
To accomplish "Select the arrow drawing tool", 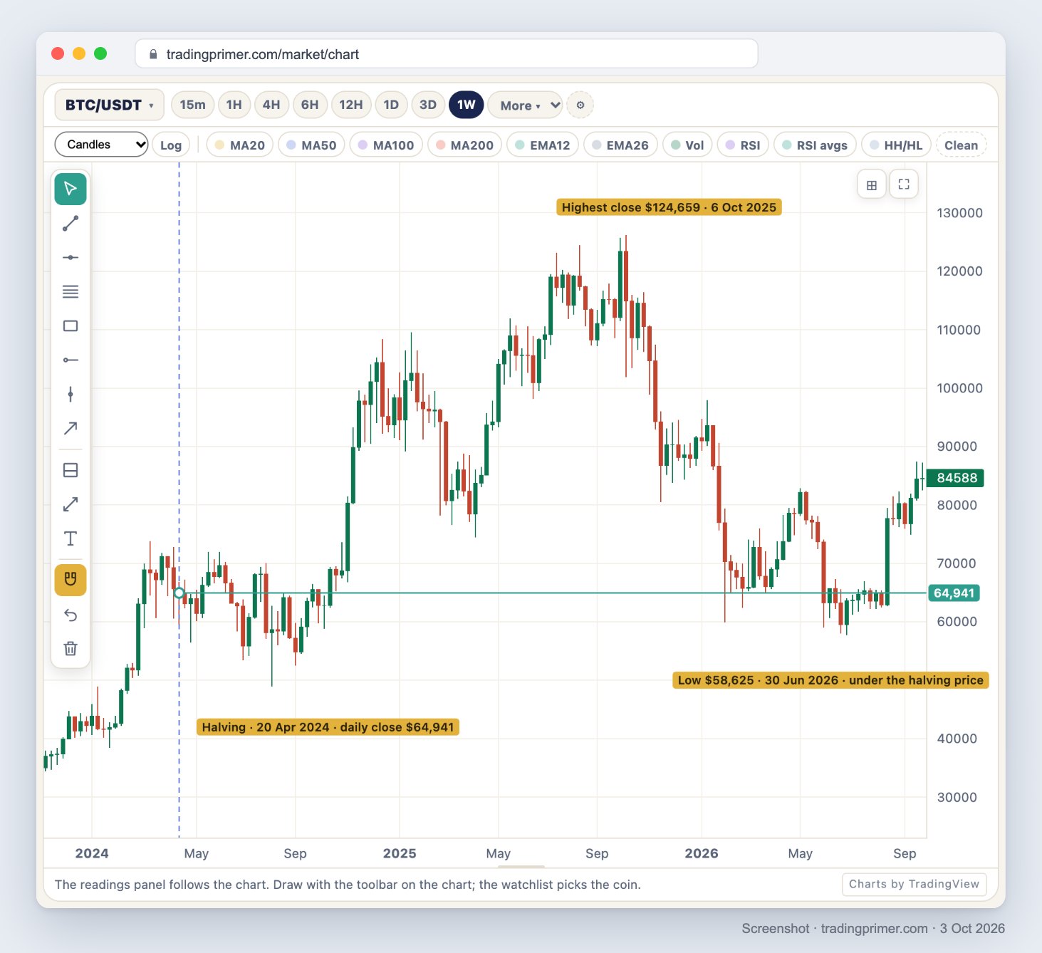I will (x=71, y=428).
